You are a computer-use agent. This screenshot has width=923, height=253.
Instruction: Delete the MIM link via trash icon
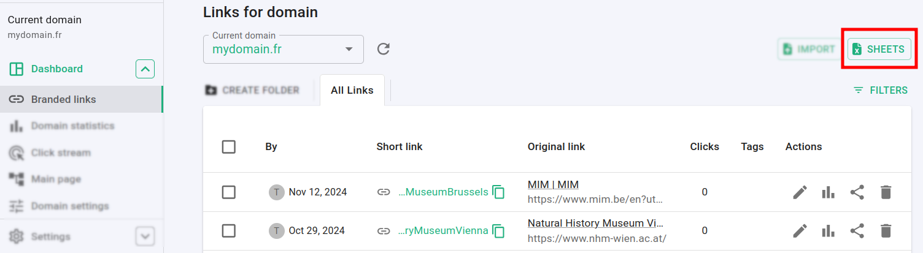[885, 192]
